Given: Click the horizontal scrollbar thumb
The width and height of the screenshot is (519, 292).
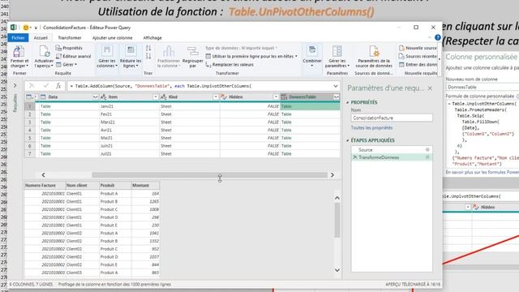Looking at the screenshot, I should (209, 175).
